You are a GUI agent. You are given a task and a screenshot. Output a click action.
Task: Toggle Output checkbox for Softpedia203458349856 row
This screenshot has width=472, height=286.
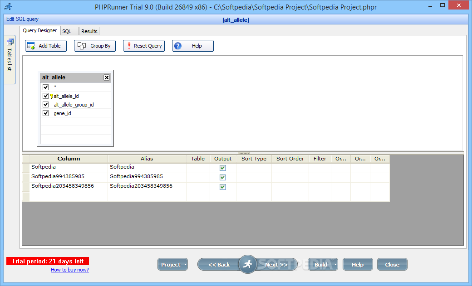223,187
